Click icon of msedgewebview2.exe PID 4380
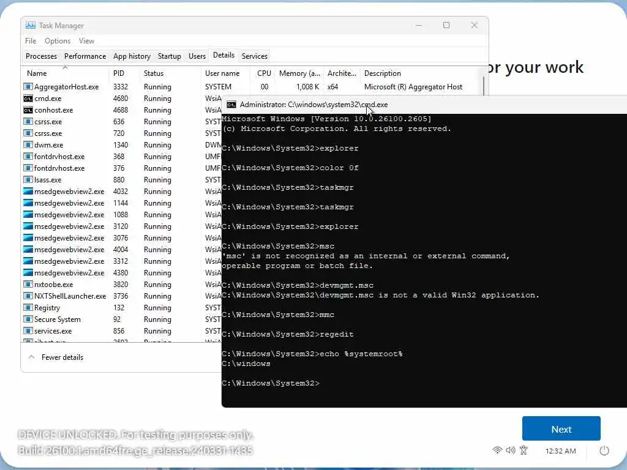This screenshot has width=627, height=470. tap(28, 272)
